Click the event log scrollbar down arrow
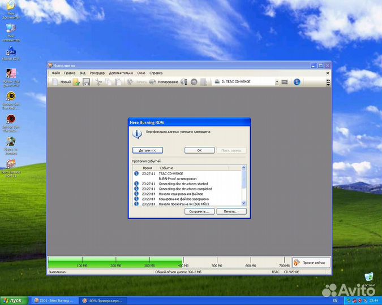Screen dimensions: 382x305 click(244, 203)
